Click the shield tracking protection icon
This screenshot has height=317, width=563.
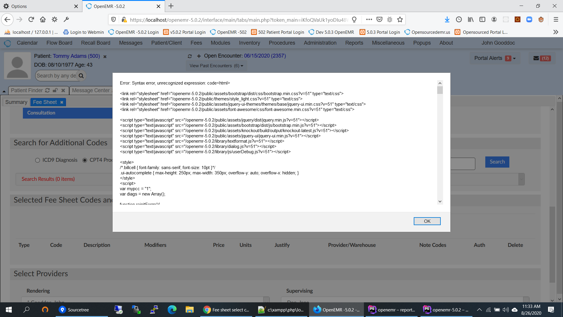(114, 20)
